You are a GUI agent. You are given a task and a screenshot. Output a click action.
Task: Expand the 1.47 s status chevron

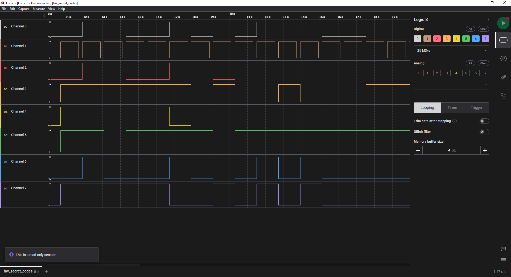coord(505,272)
